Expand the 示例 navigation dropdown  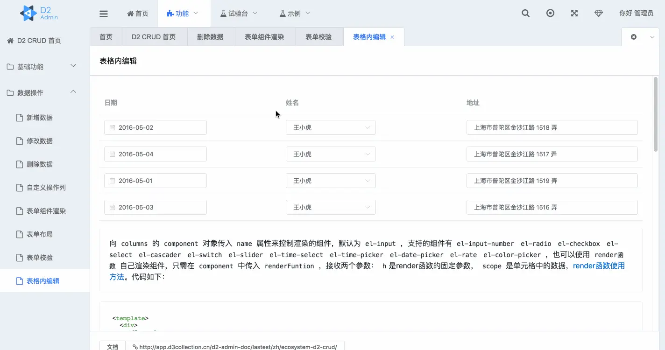pyautogui.click(x=294, y=13)
